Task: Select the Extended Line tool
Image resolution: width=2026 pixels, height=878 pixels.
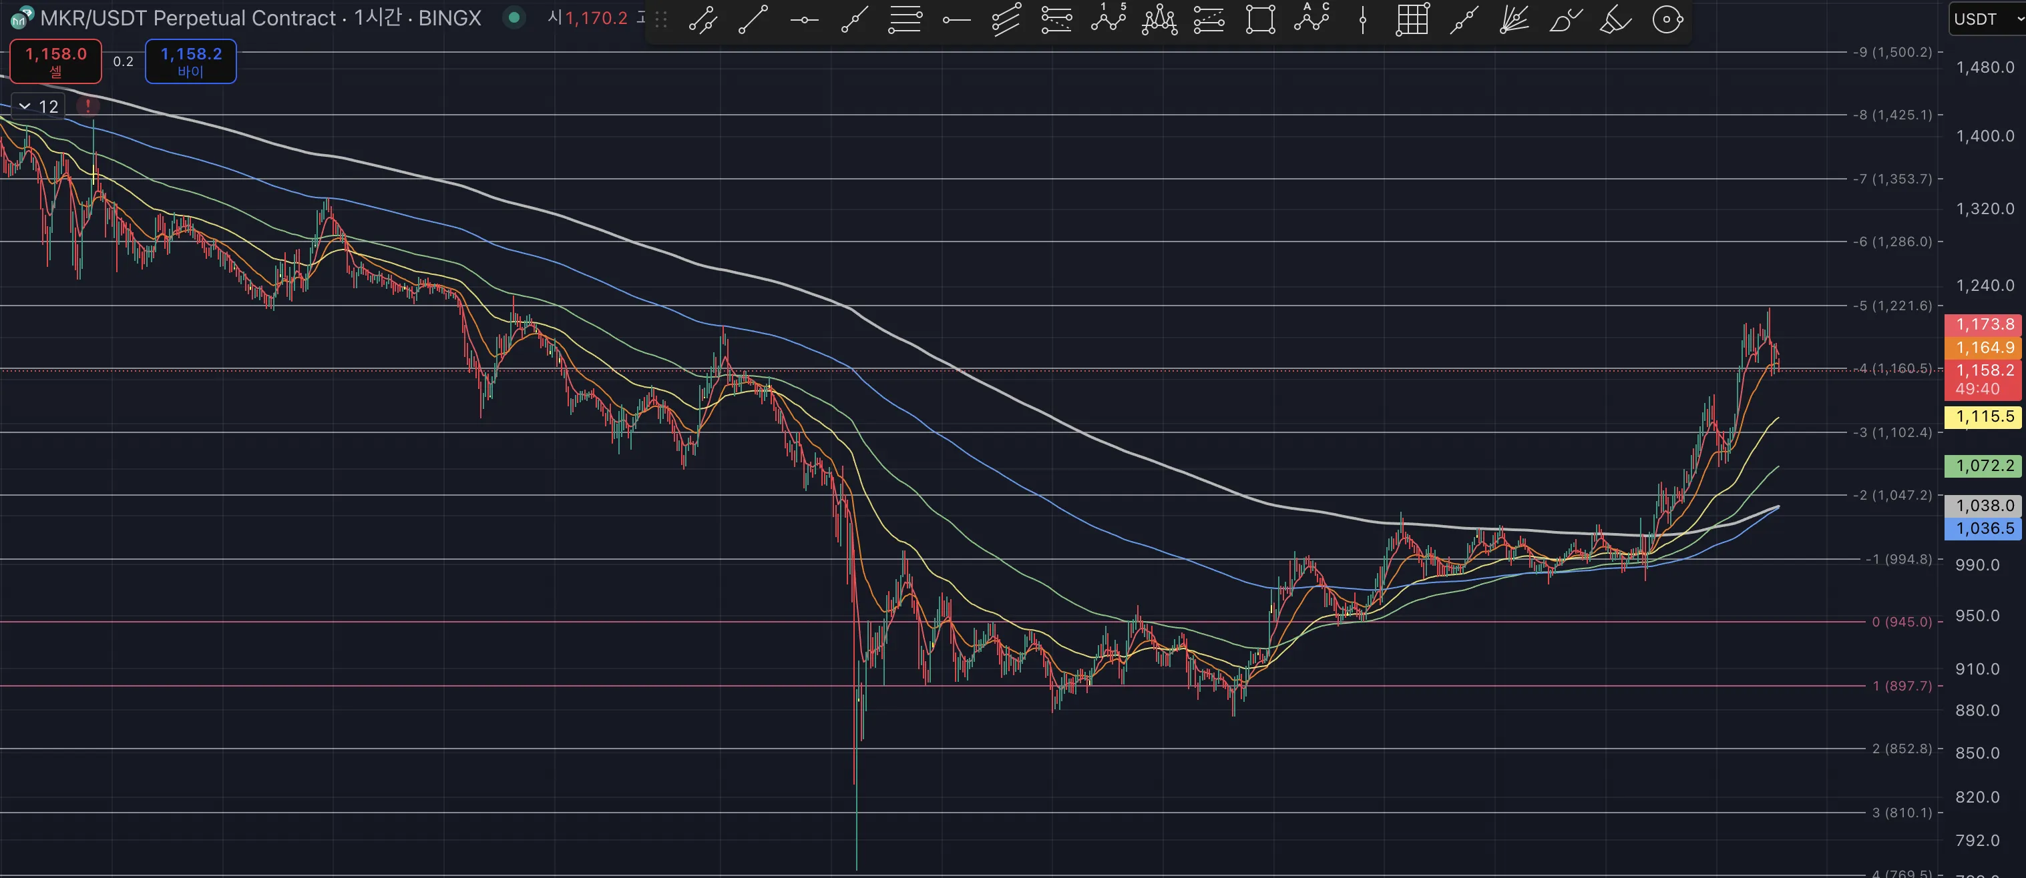Action: point(1464,19)
